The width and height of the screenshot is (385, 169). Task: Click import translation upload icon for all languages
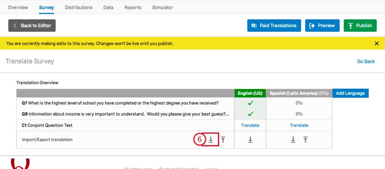223,140
